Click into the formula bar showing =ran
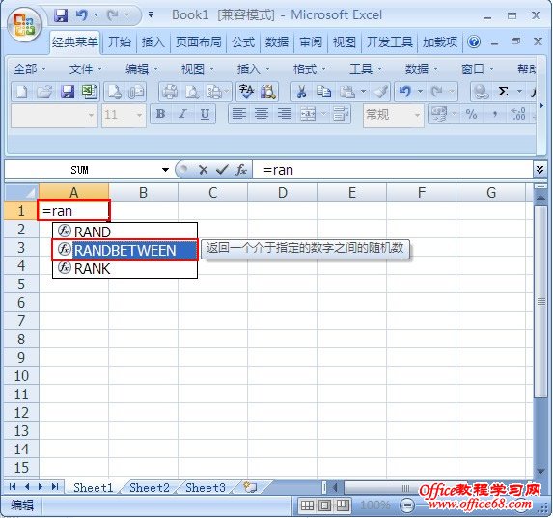Image resolution: width=553 pixels, height=518 pixels. [392, 170]
